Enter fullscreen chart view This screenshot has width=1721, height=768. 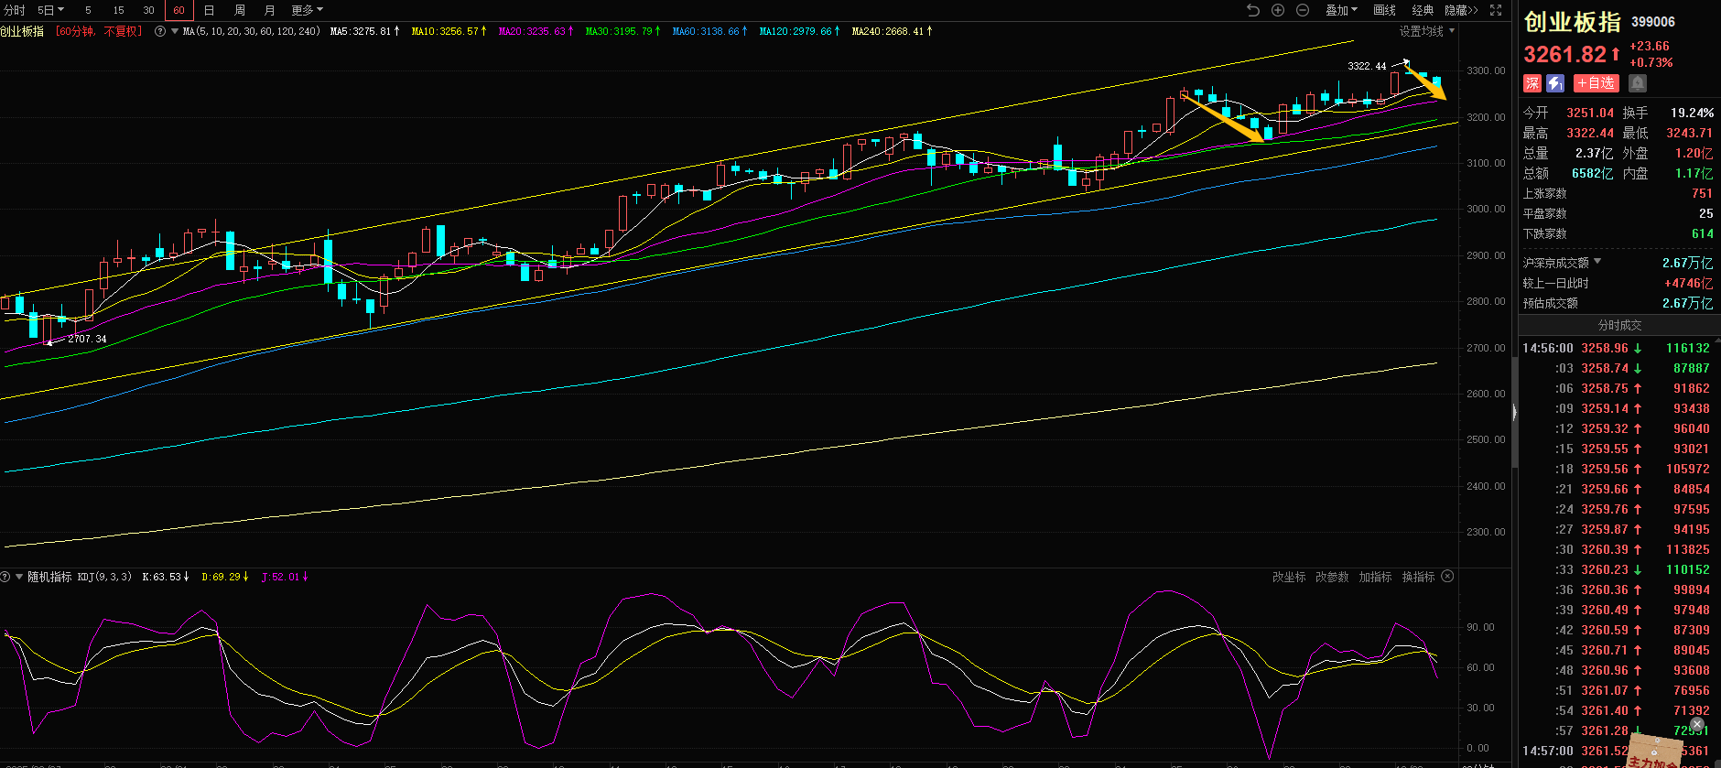click(x=1496, y=10)
